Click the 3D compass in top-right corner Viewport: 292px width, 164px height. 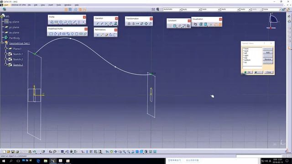coord(272,21)
